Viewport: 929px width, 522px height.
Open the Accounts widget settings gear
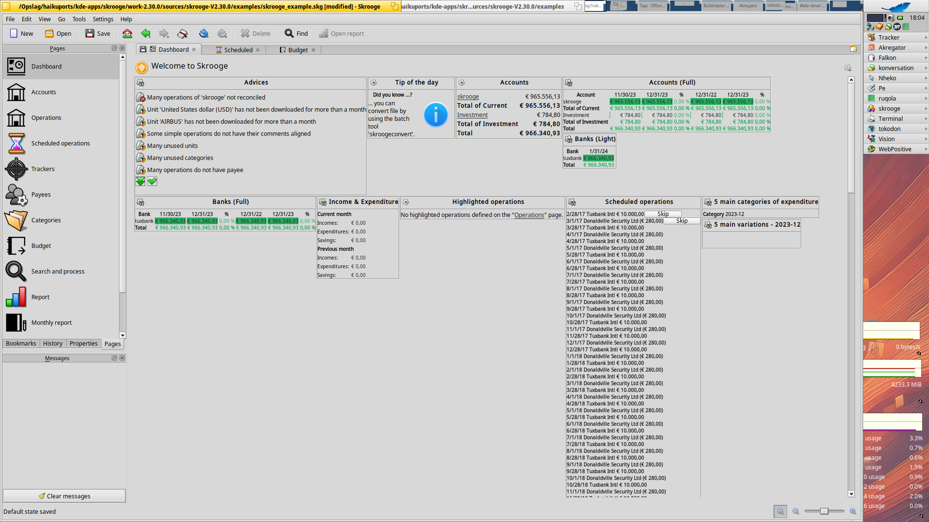tap(462, 83)
